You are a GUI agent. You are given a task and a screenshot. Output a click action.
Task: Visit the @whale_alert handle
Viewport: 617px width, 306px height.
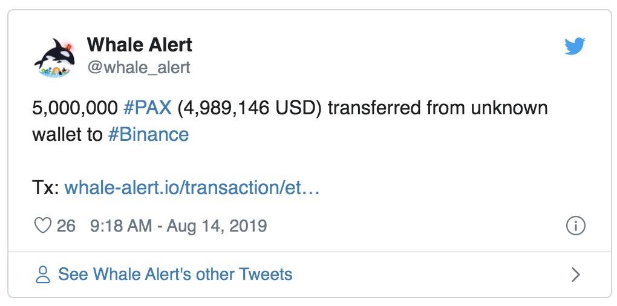(x=139, y=67)
